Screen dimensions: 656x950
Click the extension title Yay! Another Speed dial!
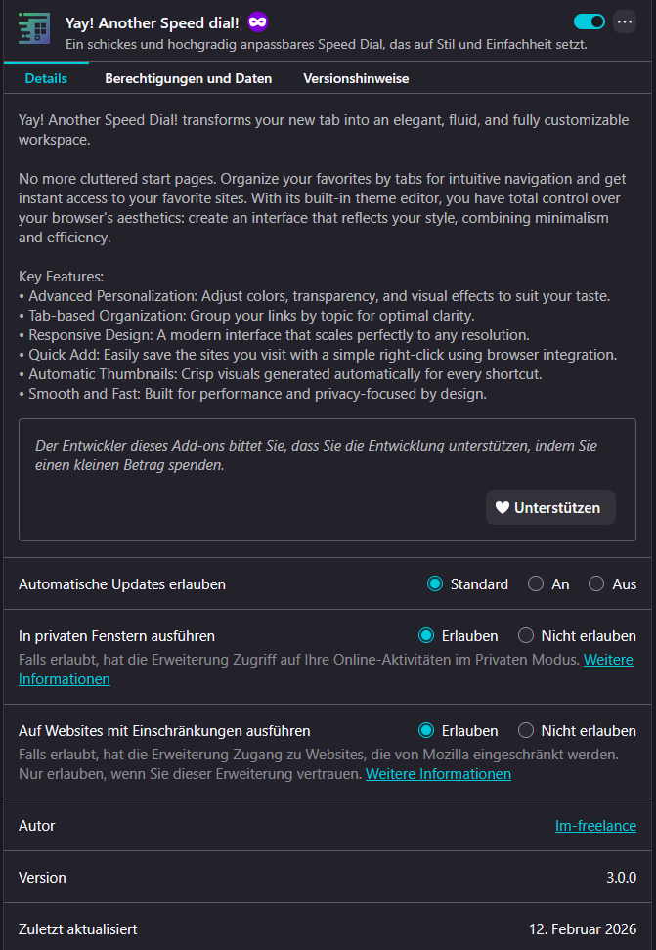tap(153, 22)
